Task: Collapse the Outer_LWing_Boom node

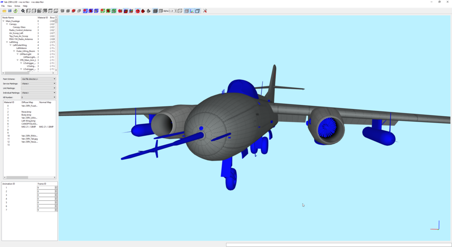Action: coord(14,51)
